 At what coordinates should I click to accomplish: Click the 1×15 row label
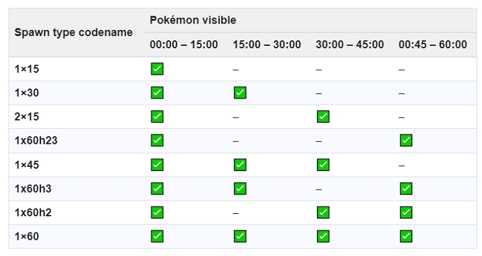tap(27, 69)
